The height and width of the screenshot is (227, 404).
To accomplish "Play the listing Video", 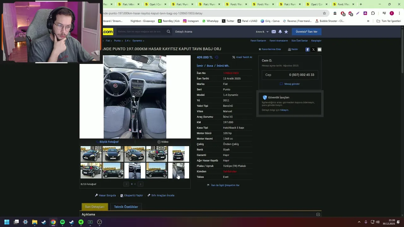I will [163, 142].
